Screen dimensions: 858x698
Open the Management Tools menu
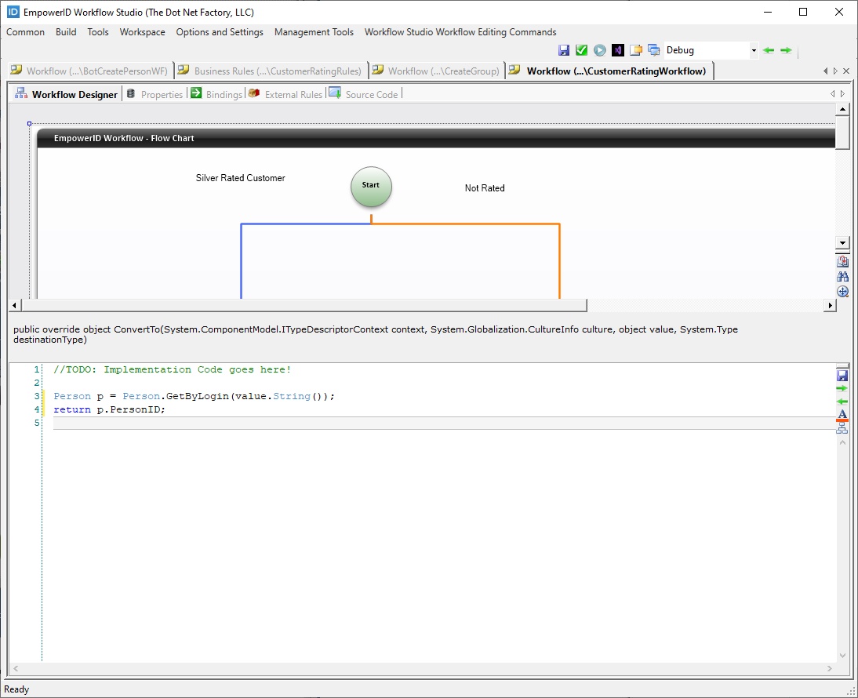point(314,32)
